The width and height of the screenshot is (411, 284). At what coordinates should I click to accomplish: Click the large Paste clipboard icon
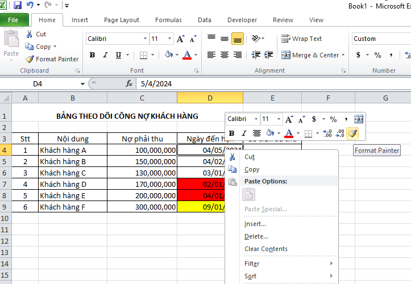[x=11, y=39]
